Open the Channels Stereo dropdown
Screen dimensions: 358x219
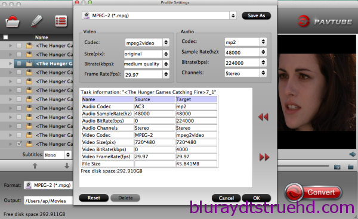pyautogui.click(x=245, y=73)
